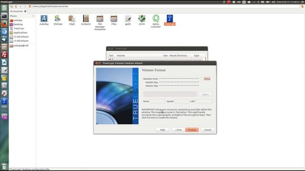Viewport: 305px width, 171px height.
Task: Click the Abort button
Action: (x=205, y=95)
